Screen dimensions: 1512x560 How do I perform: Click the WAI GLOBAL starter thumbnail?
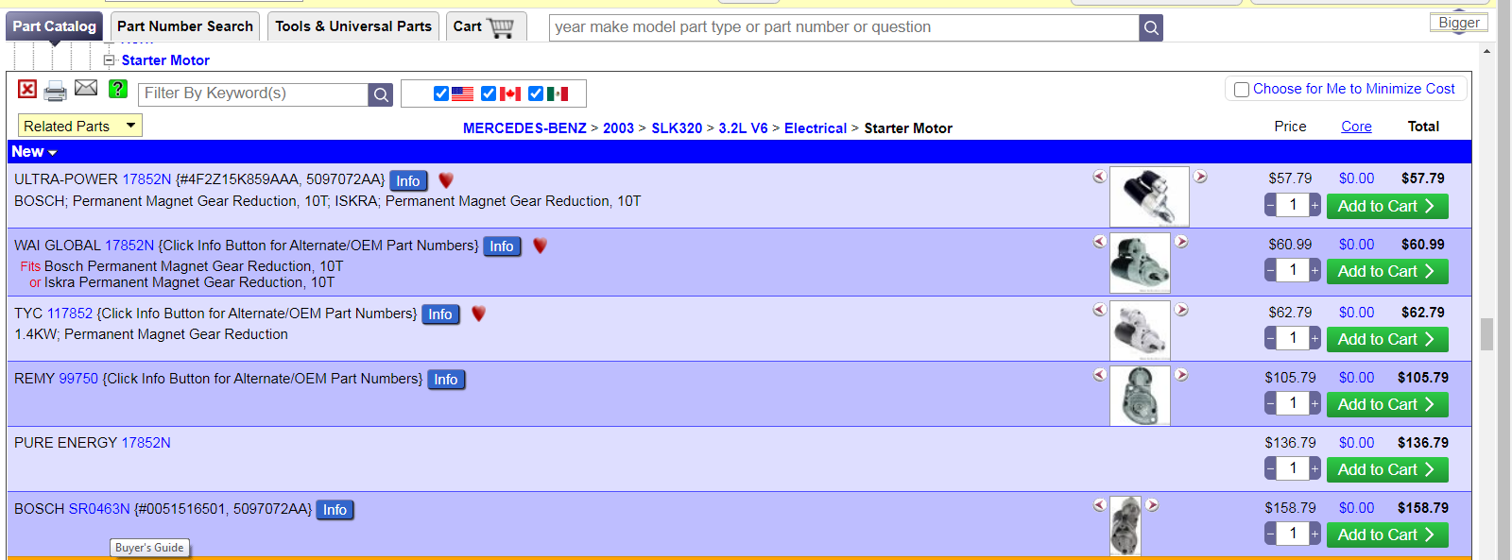pyautogui.click(x=1140, y=263)
